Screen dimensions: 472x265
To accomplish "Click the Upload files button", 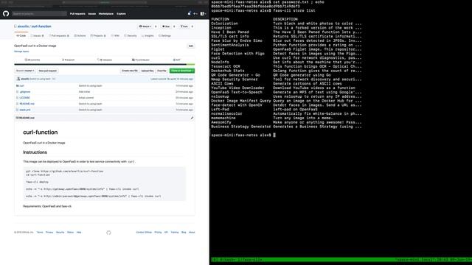I will [x=147, y=71].
